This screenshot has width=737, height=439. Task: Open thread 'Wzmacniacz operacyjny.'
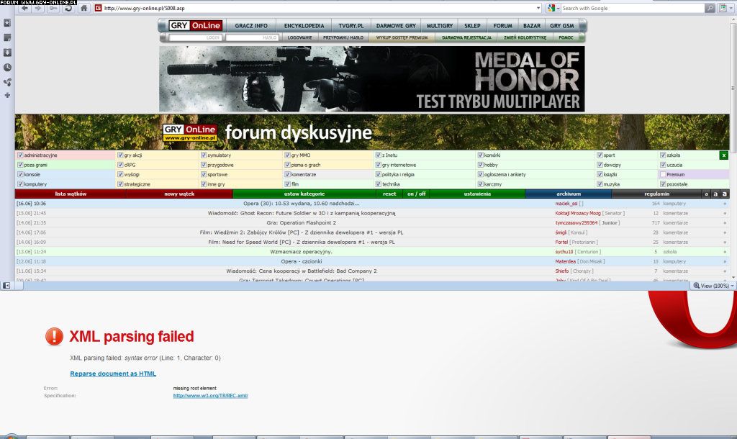[302, 252]
